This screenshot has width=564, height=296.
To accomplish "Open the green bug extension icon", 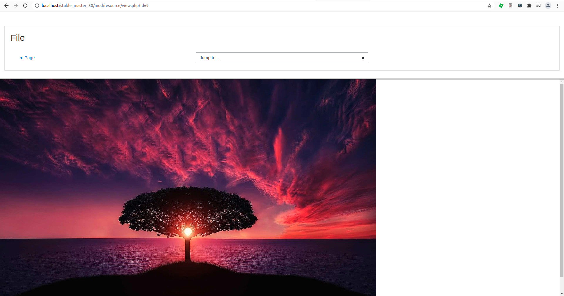I will point(501,6).
